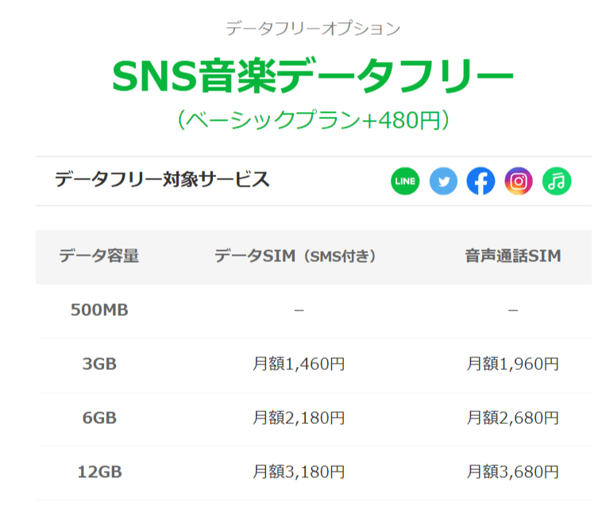
Task: Click the 音声通話SIM column header
Action: point(513,256)
